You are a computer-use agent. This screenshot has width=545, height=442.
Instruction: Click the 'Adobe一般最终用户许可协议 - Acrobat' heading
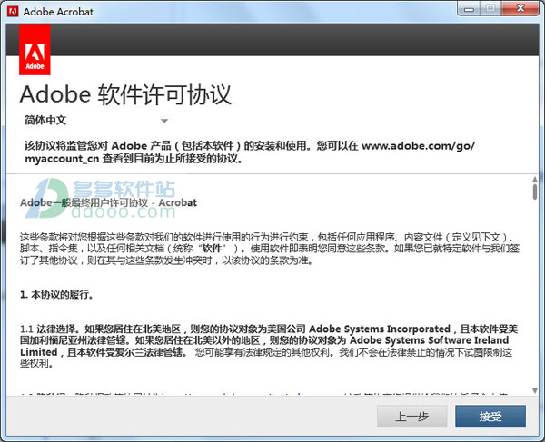pos(108,202)
